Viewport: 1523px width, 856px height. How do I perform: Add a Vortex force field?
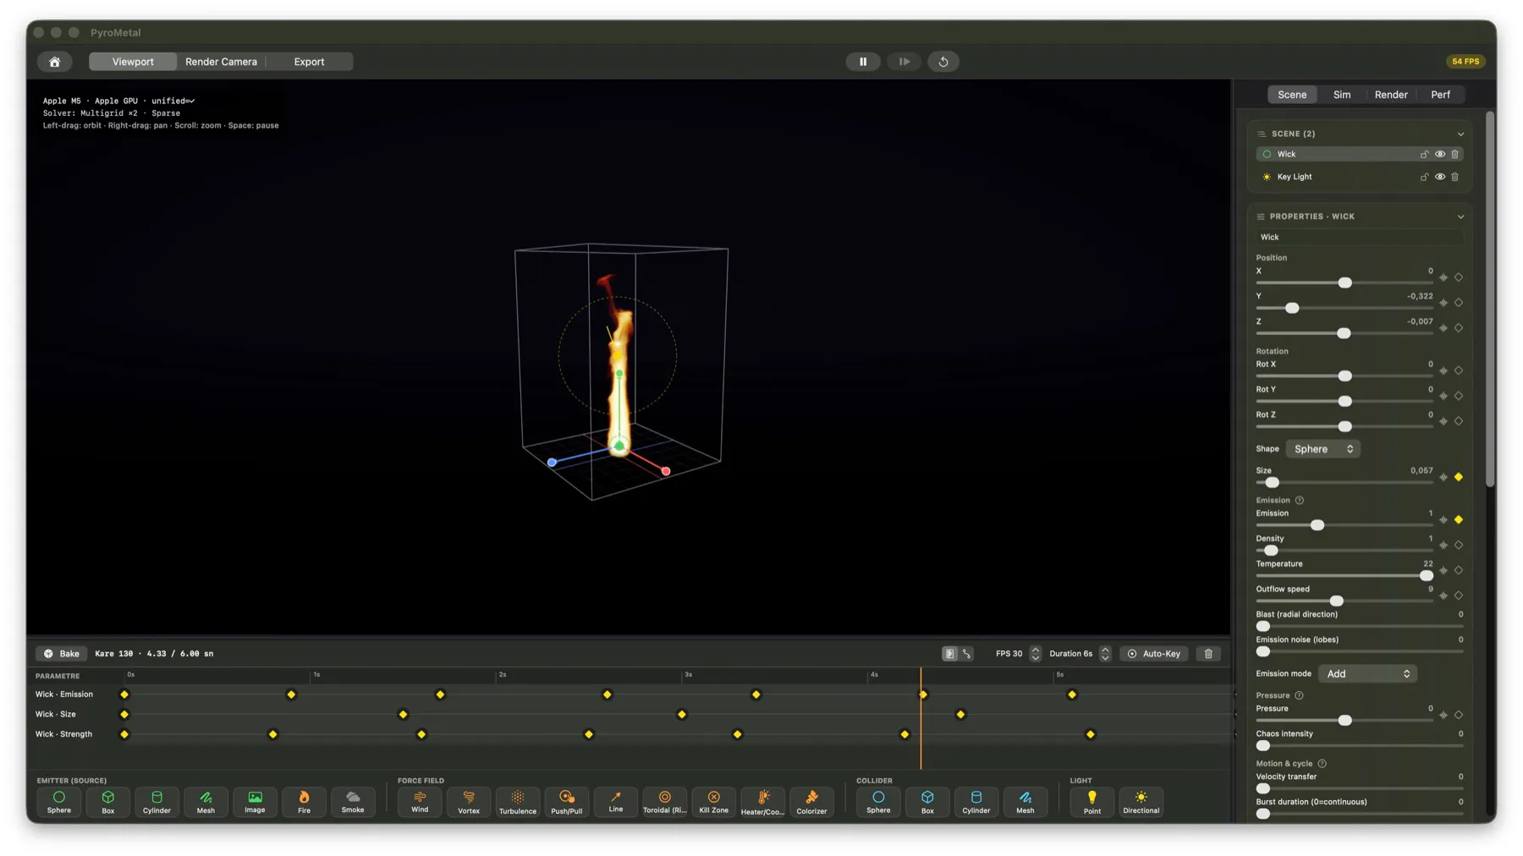pos(469,802)
